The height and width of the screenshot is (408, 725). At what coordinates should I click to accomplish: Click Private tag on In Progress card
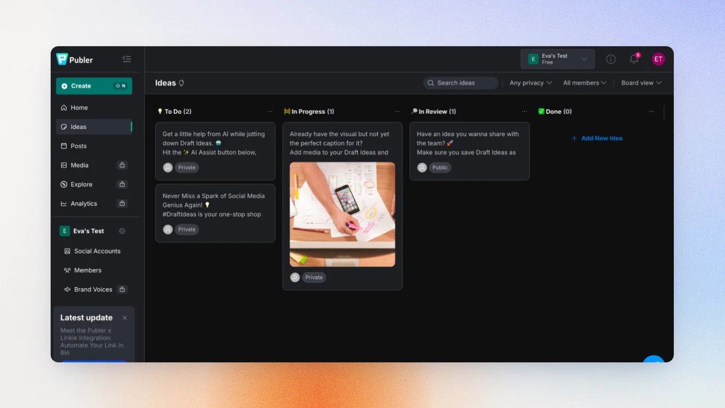point(314,277)
